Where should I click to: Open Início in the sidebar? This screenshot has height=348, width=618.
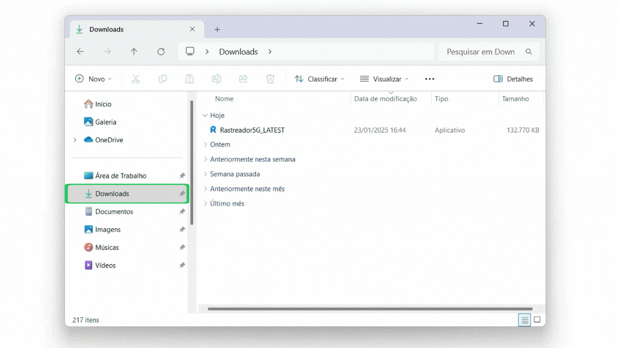coord(103,104)
